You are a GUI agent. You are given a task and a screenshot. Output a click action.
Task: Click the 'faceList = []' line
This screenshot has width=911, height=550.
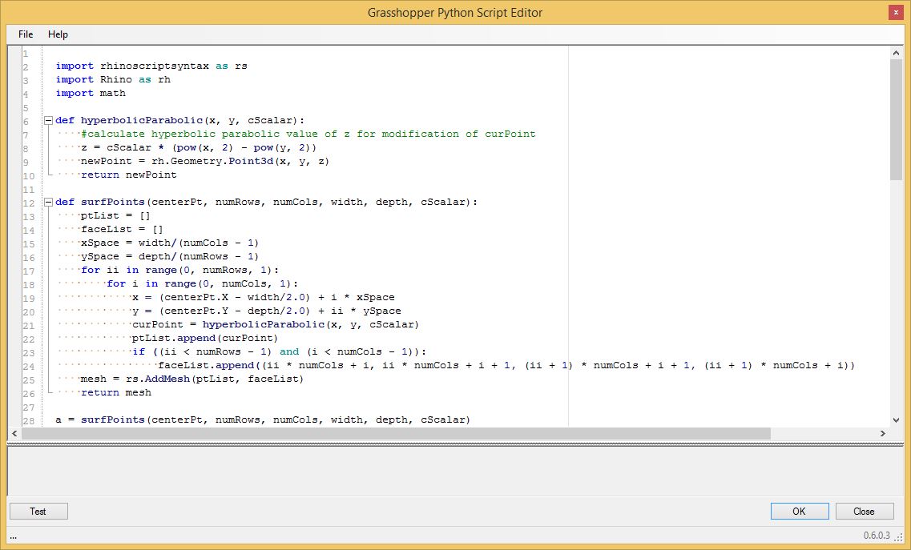point(122,230)
